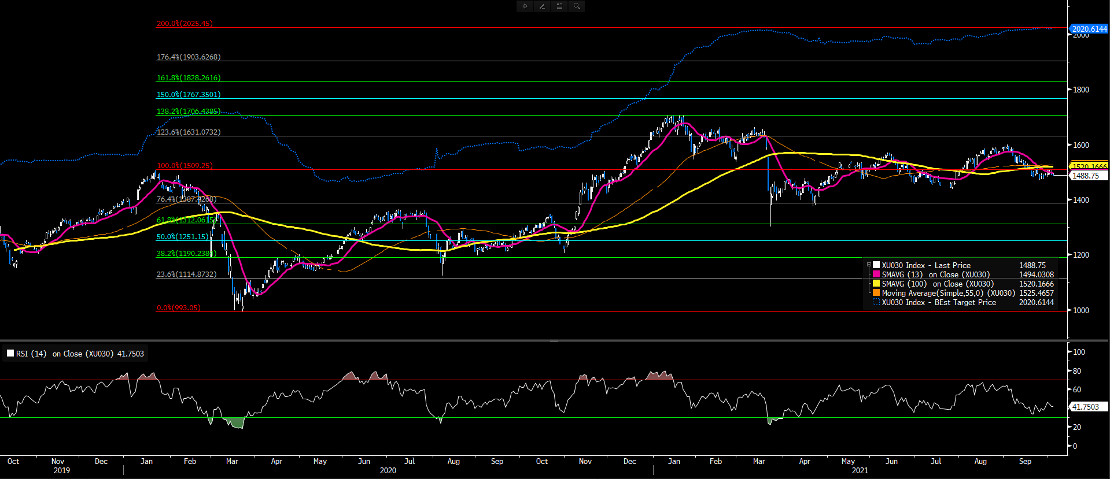Image resolution: width=1110 pixels, height=479 pixels.
Task: Collapse the XU030 Index legend tree
Action: (x=869, y=265)
